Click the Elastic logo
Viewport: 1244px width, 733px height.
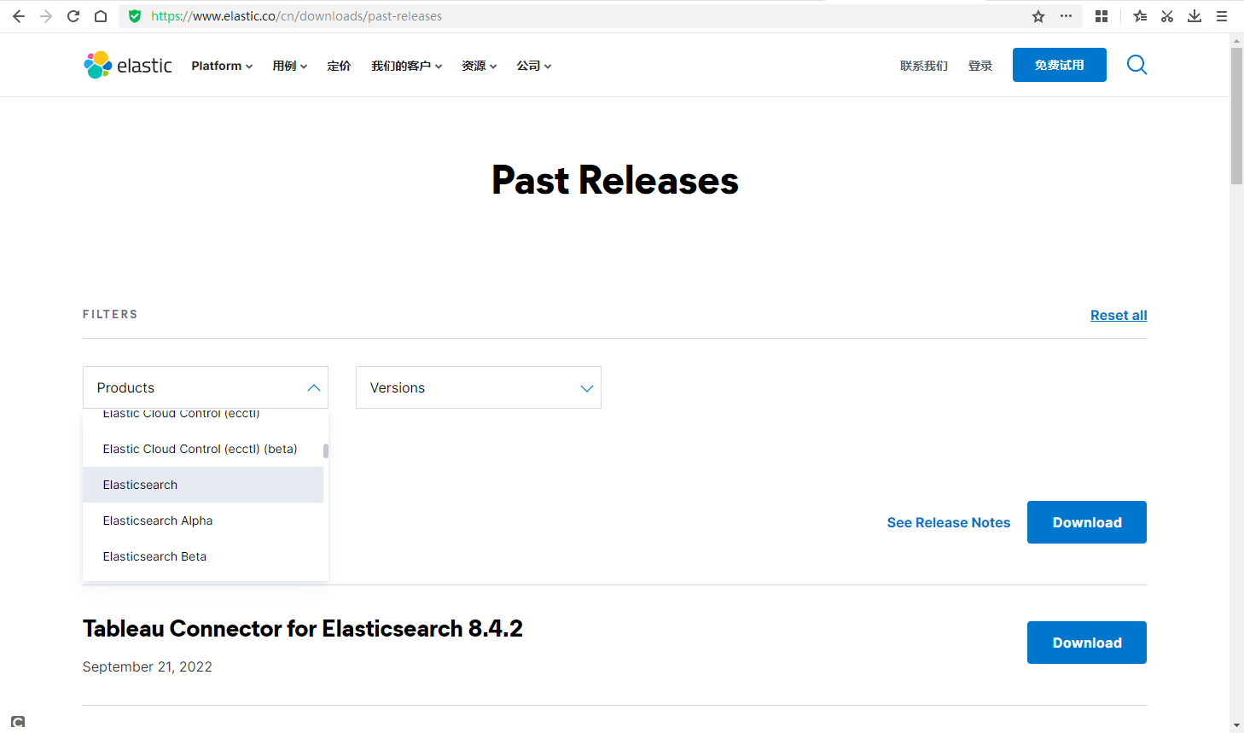pyautogui.click(x=127, y=65)
